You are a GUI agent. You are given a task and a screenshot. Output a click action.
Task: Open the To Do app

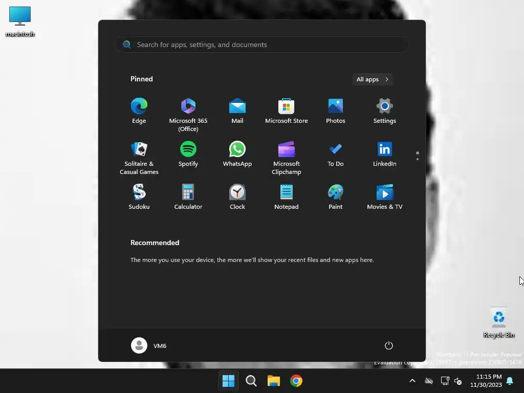[336, 155]
